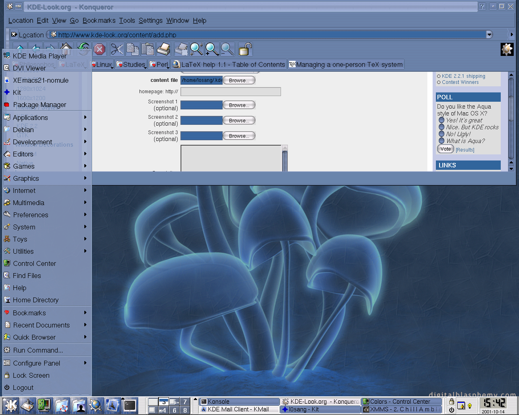Switch to XMMS window in the taskbar
This screenshot has height=415, width=519.
402,409
